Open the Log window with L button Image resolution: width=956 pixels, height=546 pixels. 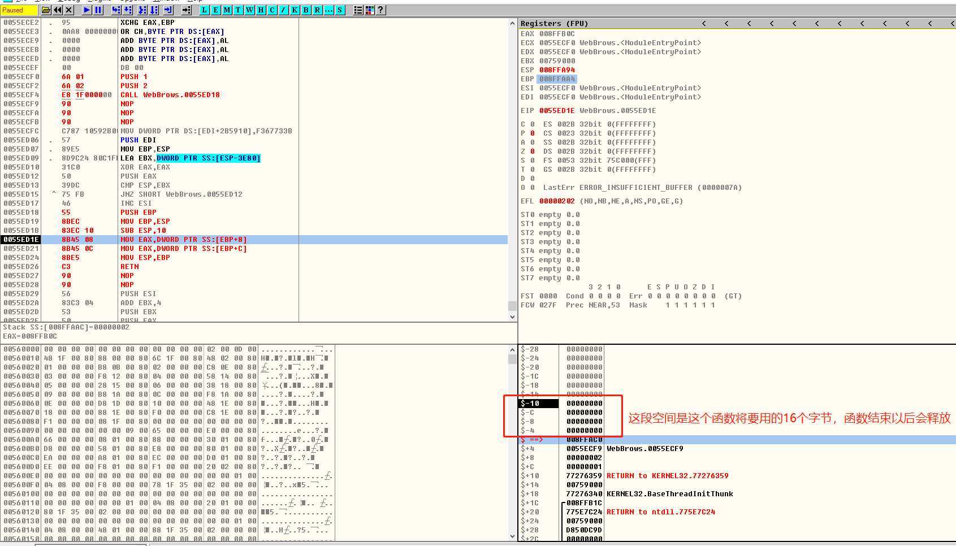click(204, 10)
